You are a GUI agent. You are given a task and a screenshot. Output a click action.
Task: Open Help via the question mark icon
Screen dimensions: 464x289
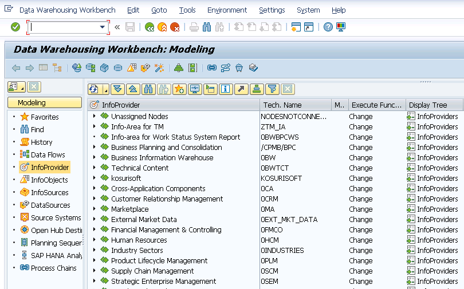pyautogui.click(x=328, y=27)
